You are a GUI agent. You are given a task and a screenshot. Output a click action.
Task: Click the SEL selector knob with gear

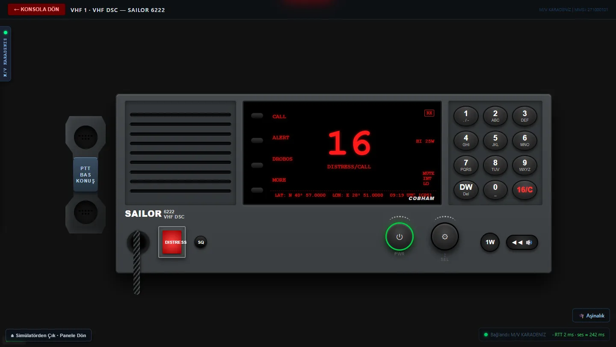tap(445, 236)
